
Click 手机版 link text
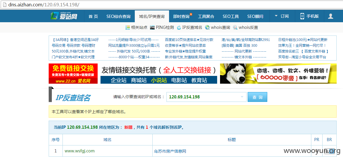pyautogui.click(x=312, y=16)
